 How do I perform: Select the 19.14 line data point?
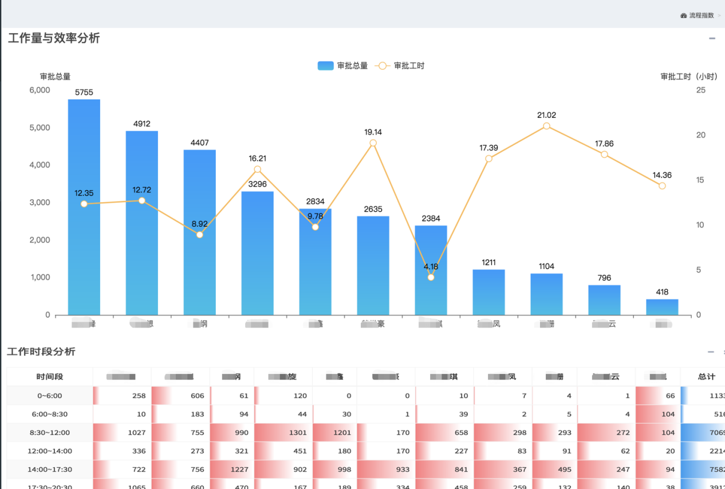(373, 143)
